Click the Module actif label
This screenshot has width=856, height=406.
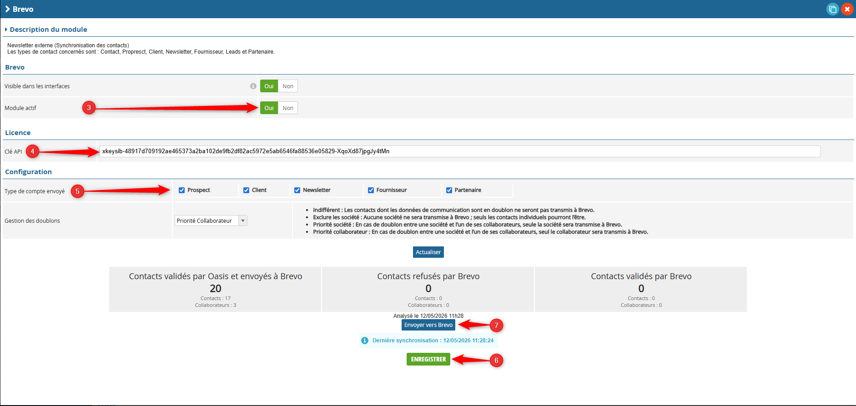(20, 108)
